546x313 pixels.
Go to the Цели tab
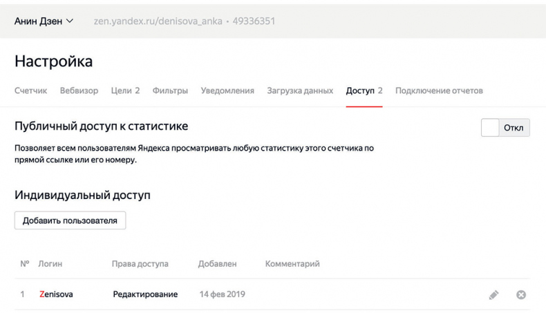tap(125, 91)
